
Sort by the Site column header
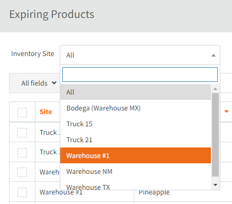point(46,112)
